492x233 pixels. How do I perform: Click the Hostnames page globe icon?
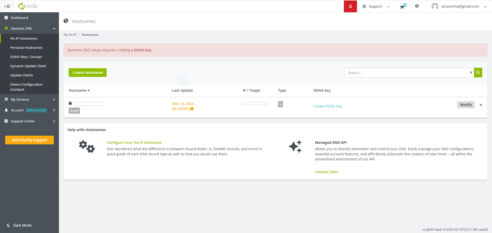[x=66, y=21]
